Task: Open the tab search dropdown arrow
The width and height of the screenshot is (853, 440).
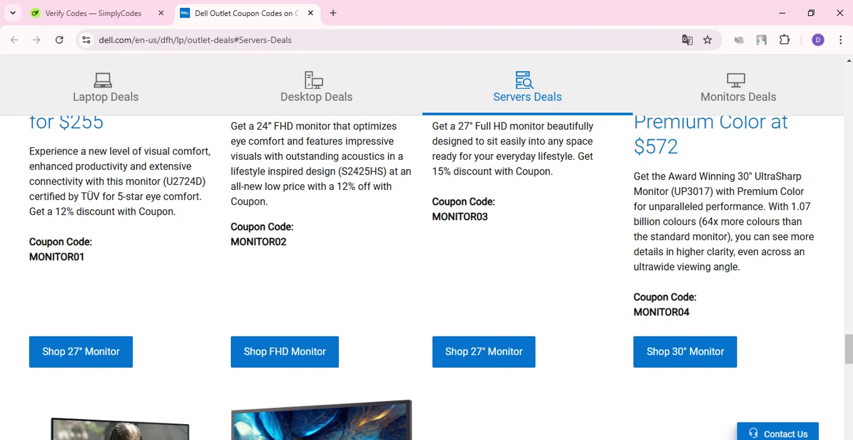Action: coord(13,13)
